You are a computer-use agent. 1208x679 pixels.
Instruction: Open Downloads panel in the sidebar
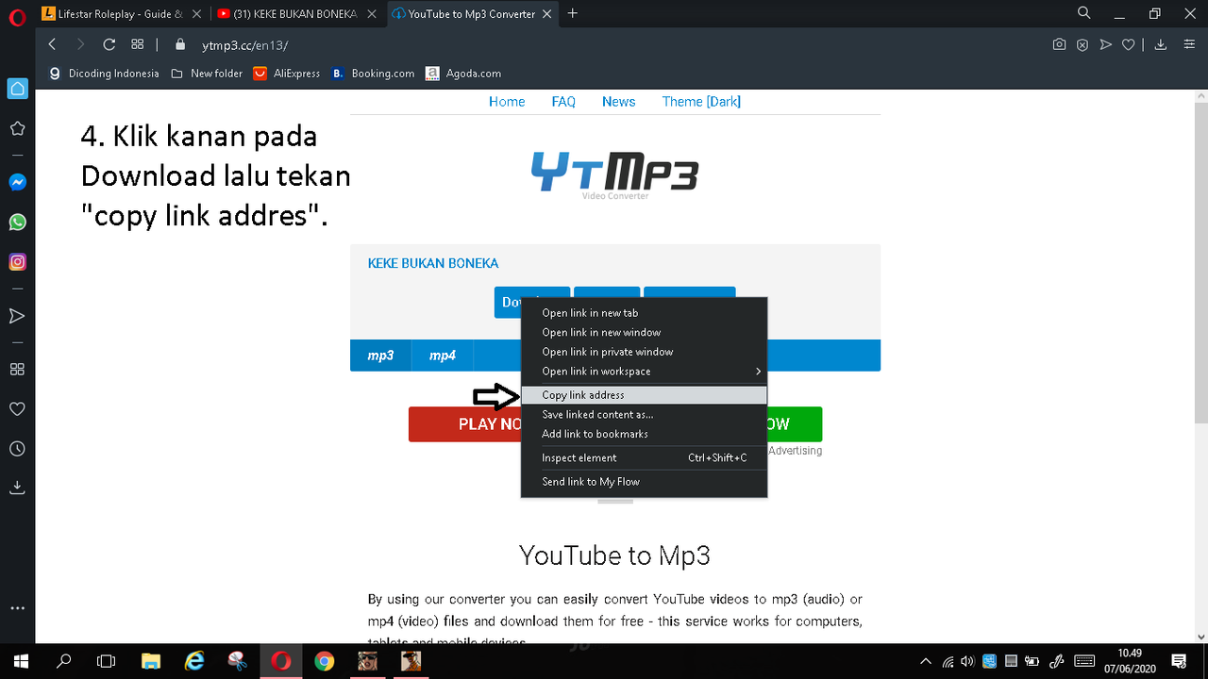pyautogui.click(x=17, y=488)
